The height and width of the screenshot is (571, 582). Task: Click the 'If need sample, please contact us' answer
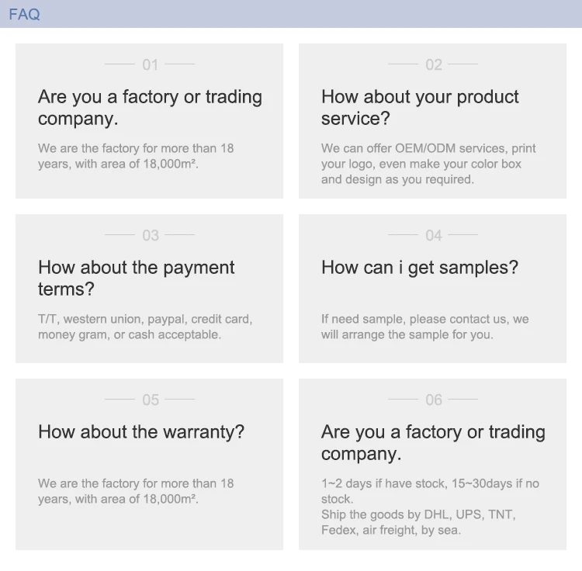[x=424, y=327]
